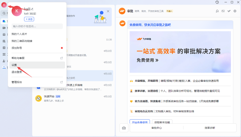
Task: Open 管理后台 menu entry
Action: pos(37,82)
